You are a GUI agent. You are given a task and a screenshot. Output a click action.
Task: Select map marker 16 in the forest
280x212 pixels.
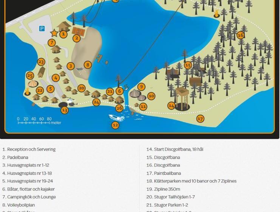(240, 35)
